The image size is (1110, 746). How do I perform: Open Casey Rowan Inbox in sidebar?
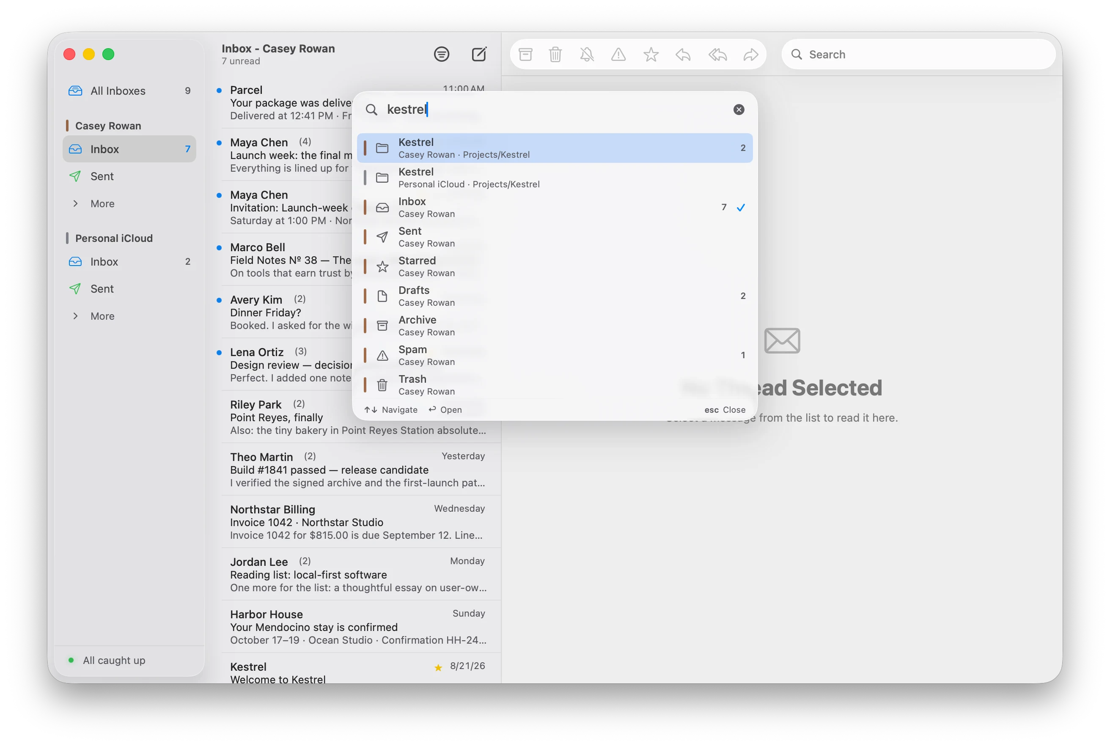[x=129, y=149]
